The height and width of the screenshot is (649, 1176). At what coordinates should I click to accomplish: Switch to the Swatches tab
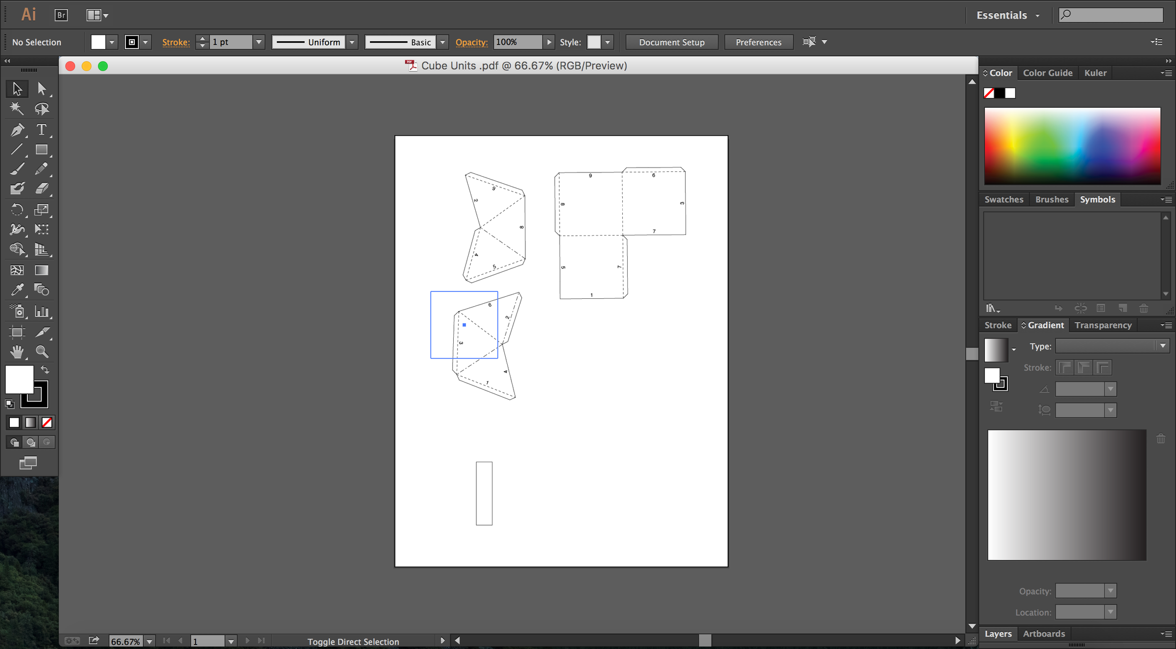click(x=1004, y=199)
